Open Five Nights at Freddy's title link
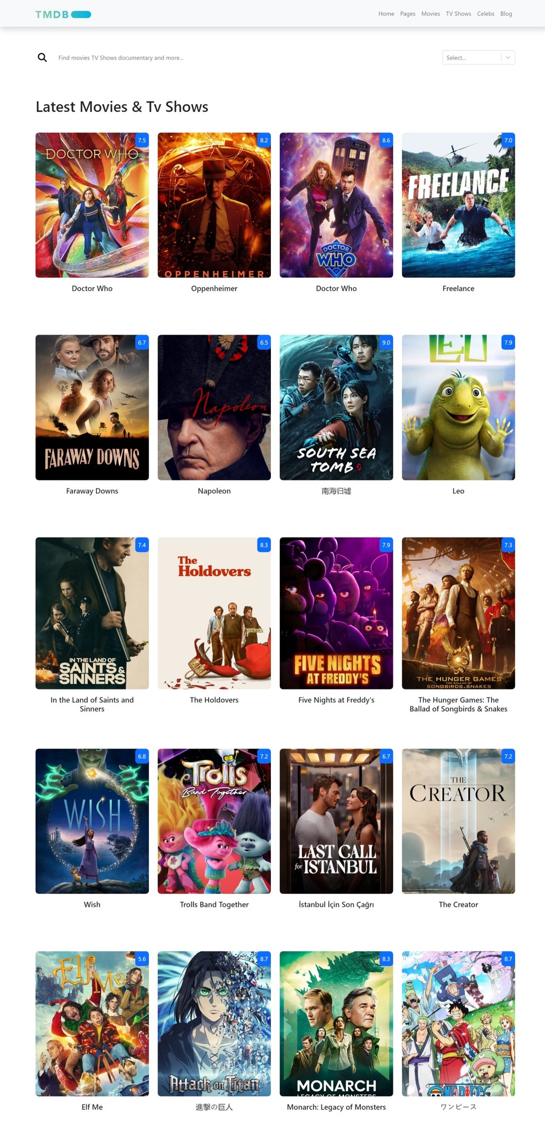 click(336, 700)
